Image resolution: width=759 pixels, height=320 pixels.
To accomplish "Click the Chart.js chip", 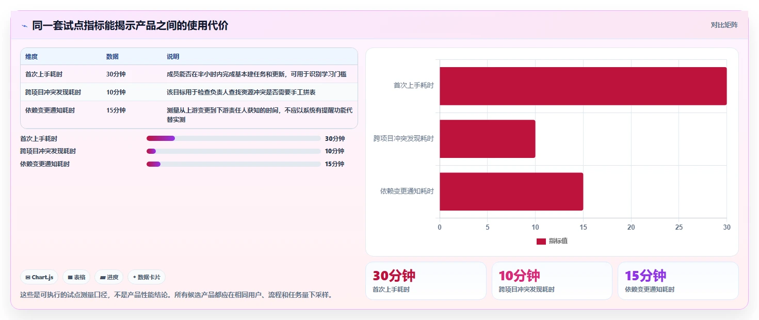I will [40, 277].
